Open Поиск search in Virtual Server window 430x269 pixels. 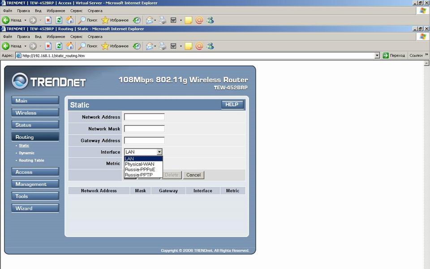(x=88, y=20)
